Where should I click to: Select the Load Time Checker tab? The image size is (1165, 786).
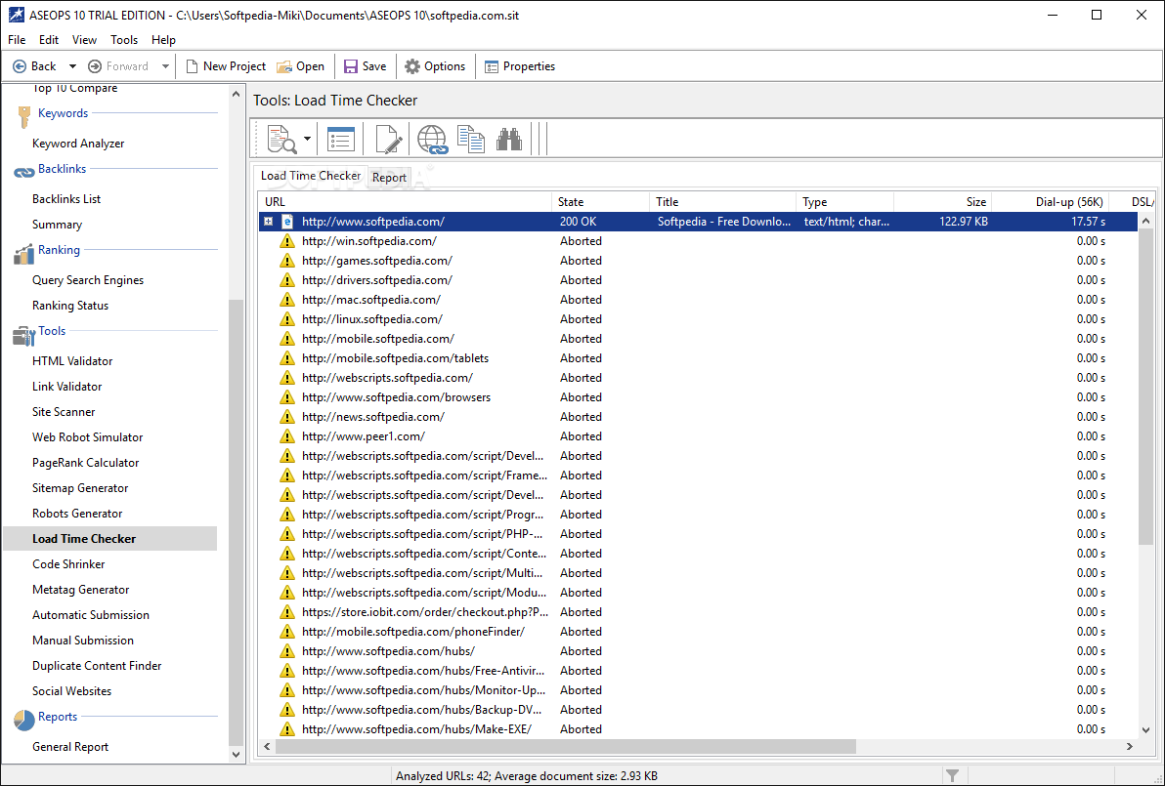click(x=311, y=176)
